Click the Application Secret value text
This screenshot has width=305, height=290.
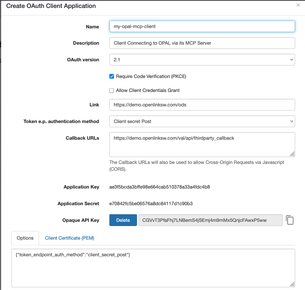(151, 204)
